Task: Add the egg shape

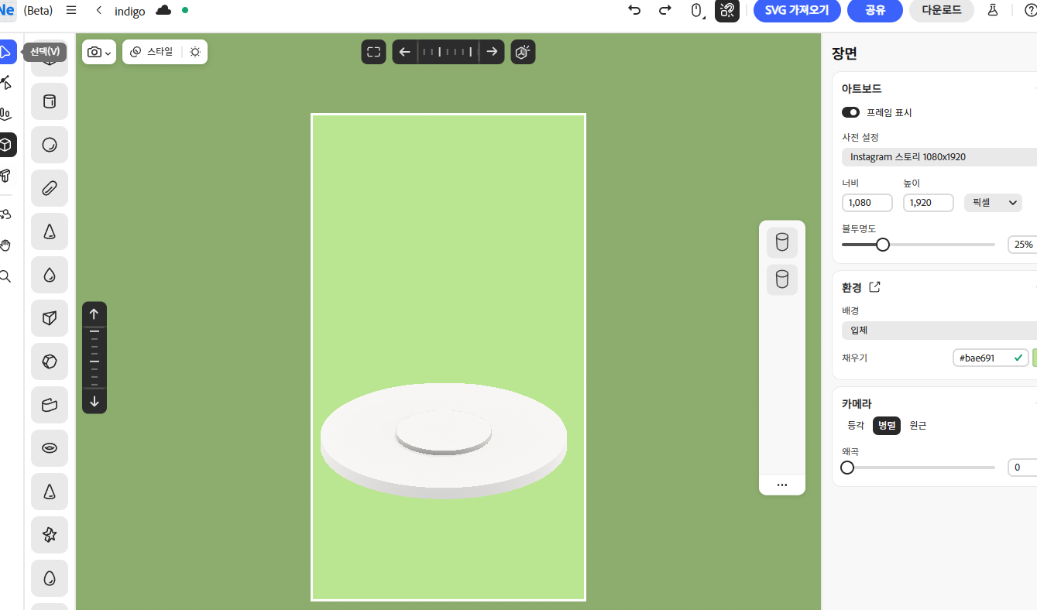Action: pyautogui.click(x=50, y=578)
